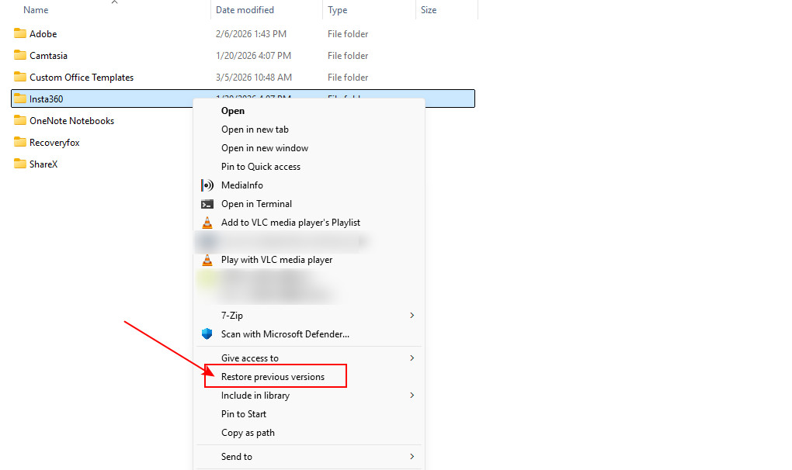Select Restore previous versions
This screenshot has height=470, width=792.
(273, 377)
